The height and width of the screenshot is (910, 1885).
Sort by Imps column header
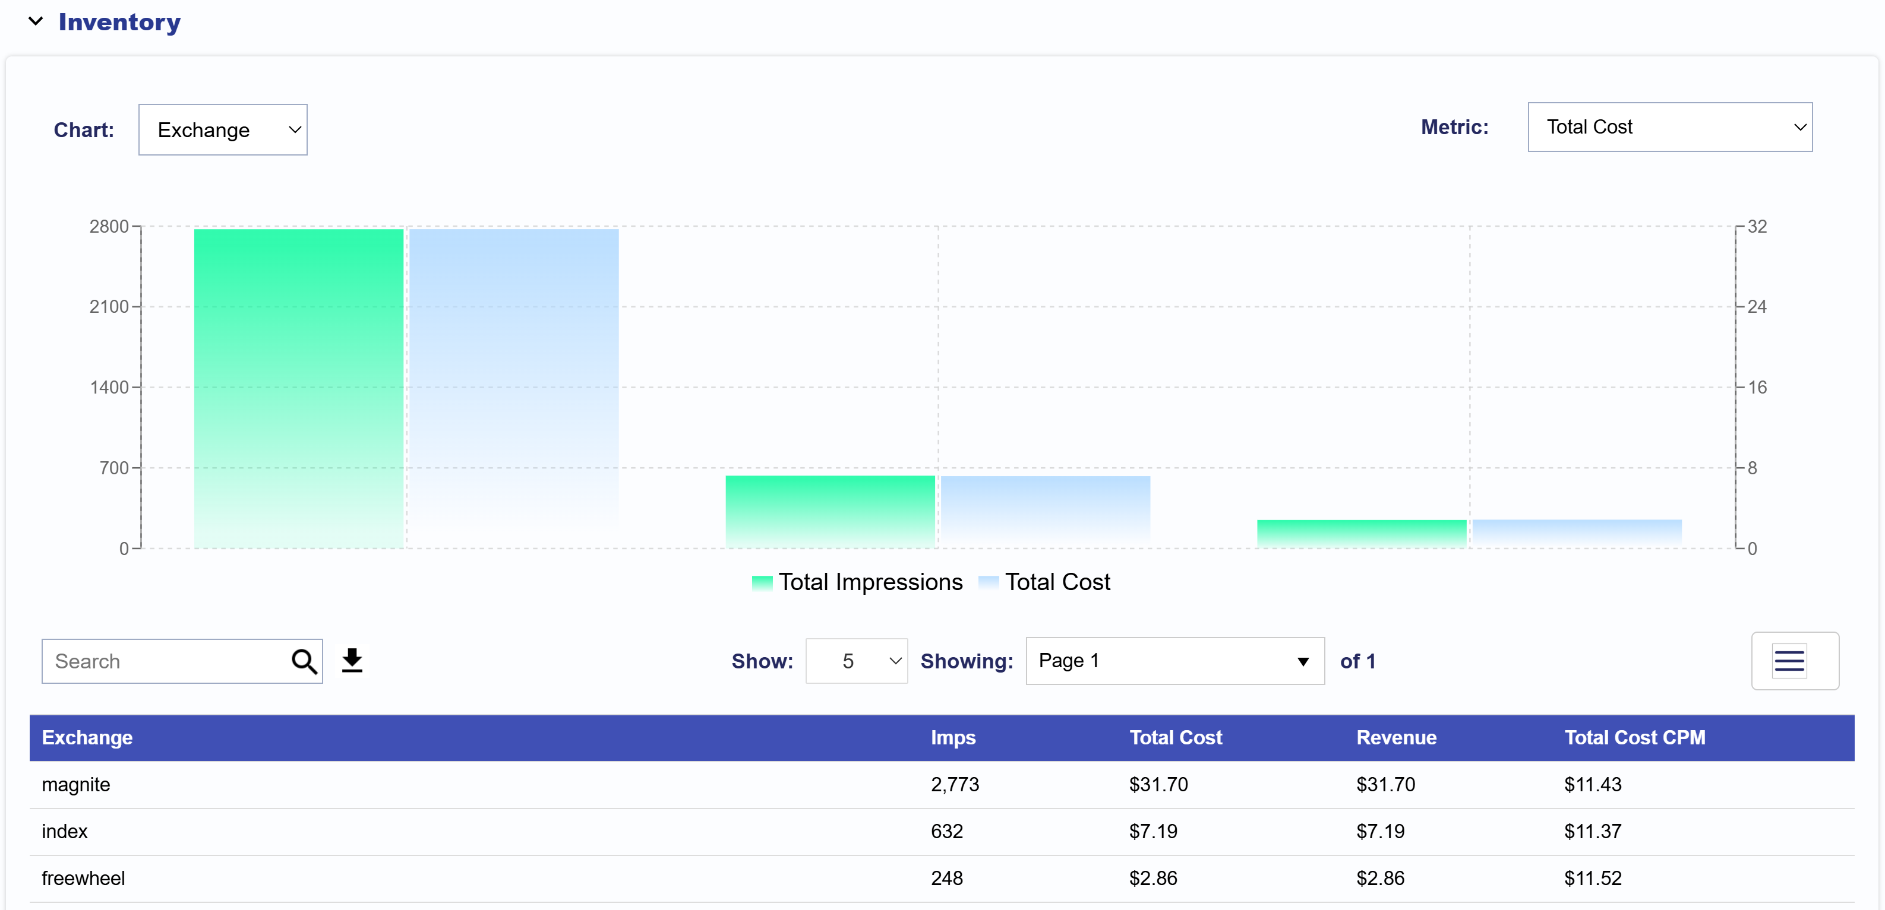[x=953, y=737]
